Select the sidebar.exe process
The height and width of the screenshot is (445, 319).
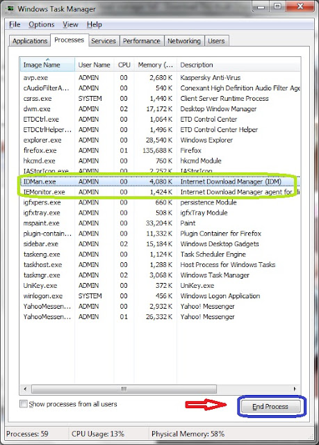pos(161,244)
